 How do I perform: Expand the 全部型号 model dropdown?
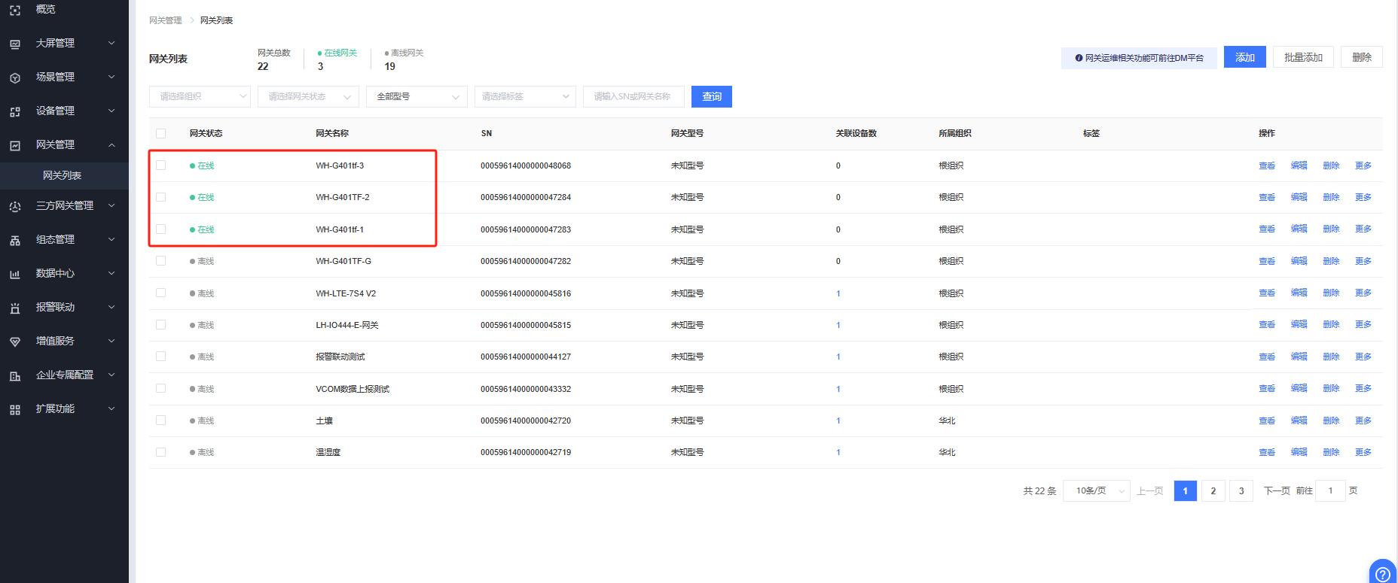pyautogui.click(x=417, y=96)
